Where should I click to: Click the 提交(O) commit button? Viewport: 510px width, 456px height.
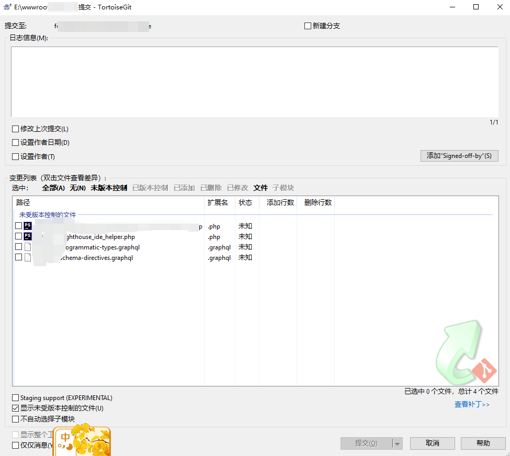point(366,443)
